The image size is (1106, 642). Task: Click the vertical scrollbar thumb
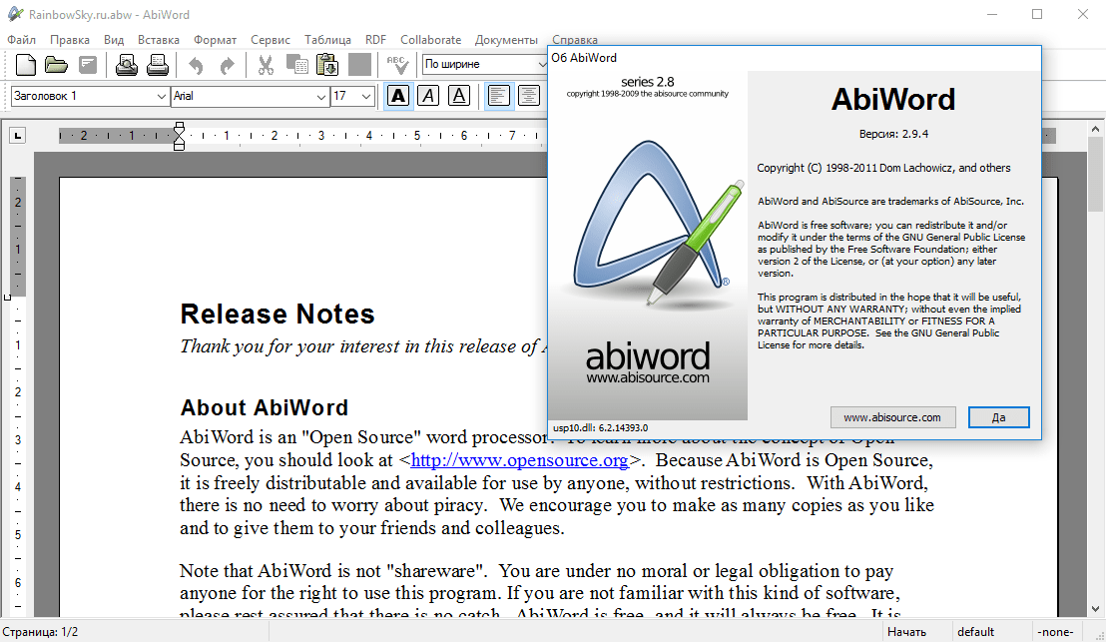(x=1095, y=175)
